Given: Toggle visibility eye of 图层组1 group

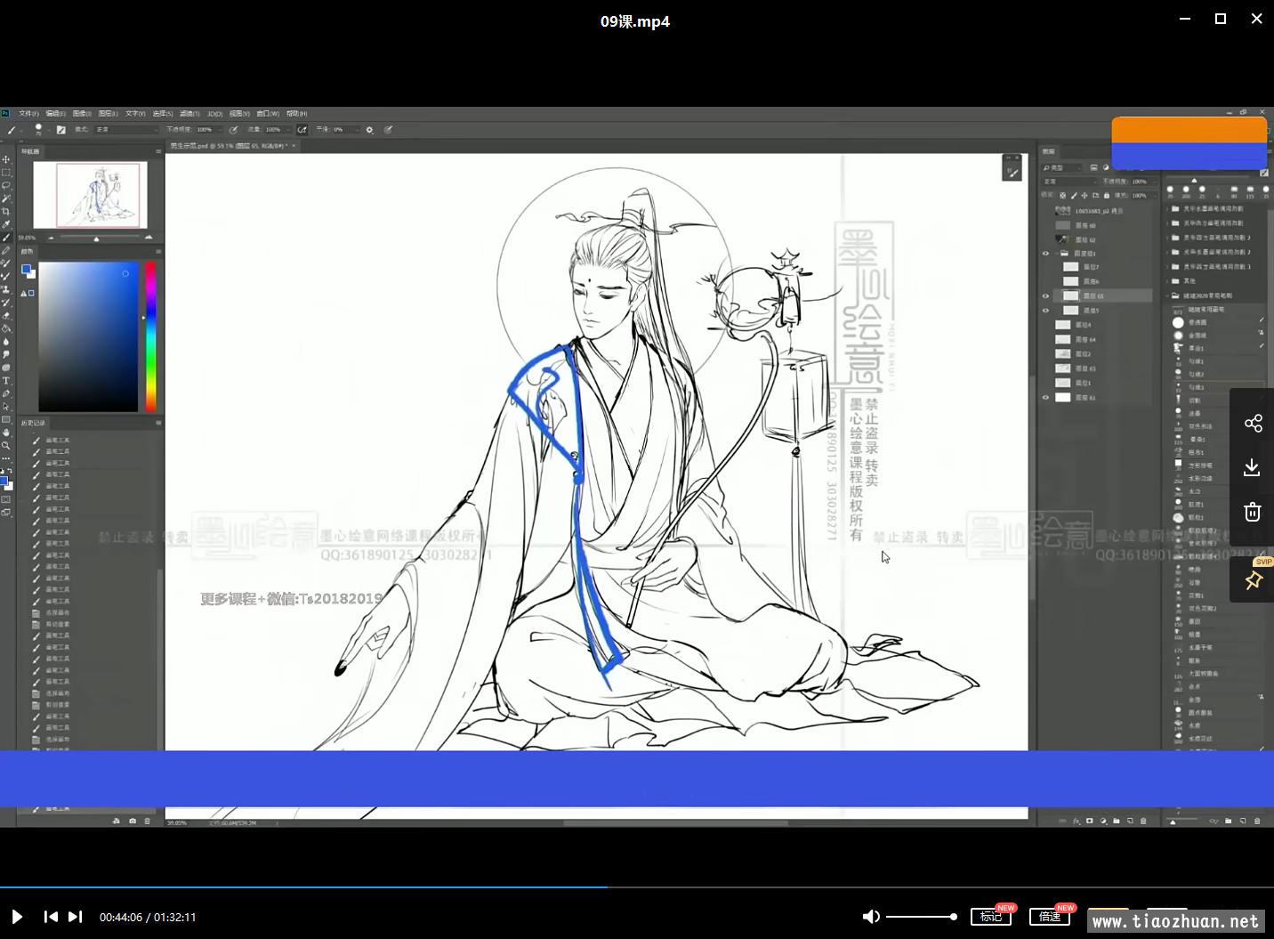Looking at the screenshot, I should pyautogui.click(x=1045, y=254).
